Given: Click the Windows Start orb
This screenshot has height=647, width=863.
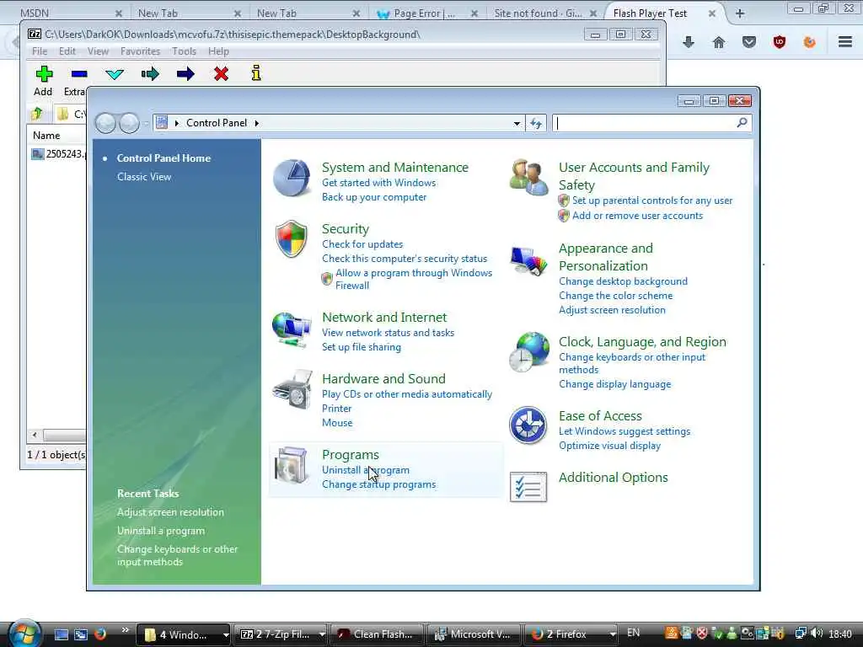Looking at the screenshot, I should click(24, 634).
